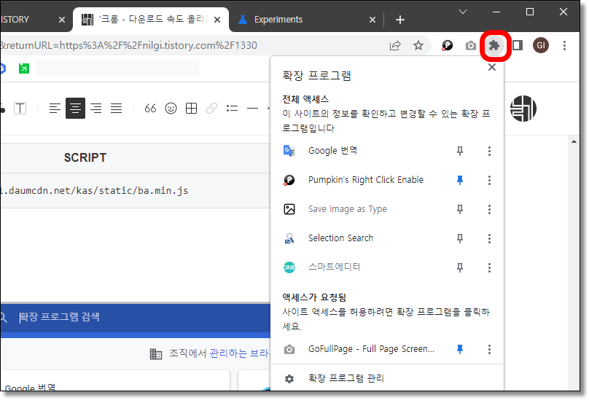Insert a horizontal divider line
This screenshot has height=411, width=589.
(x=252, y=109)
